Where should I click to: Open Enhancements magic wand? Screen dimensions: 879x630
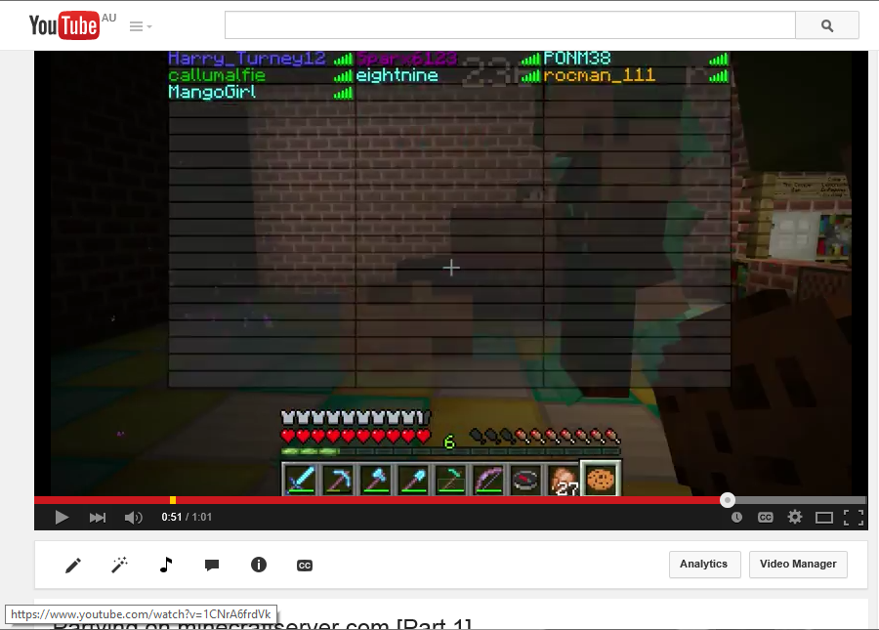(x=119, y=565)
